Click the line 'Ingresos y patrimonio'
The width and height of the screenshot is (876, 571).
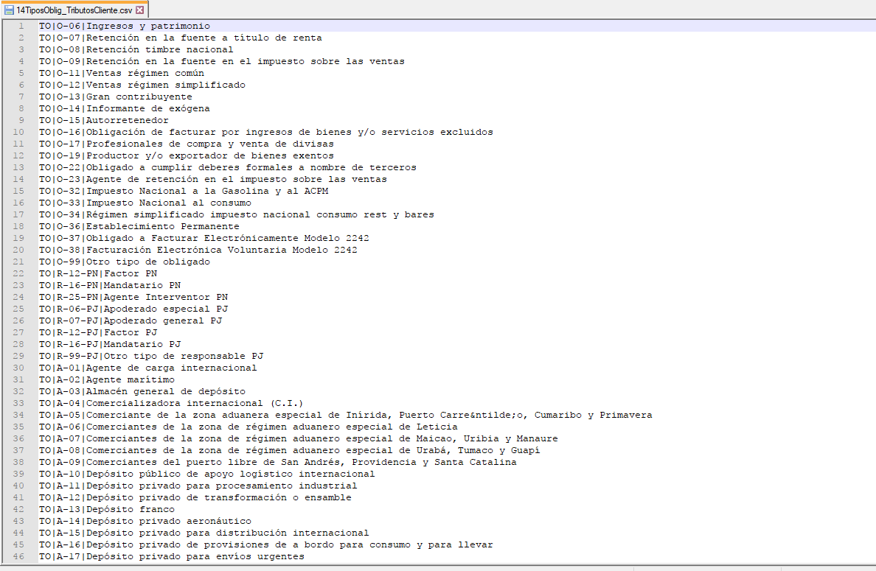[125, 27]
